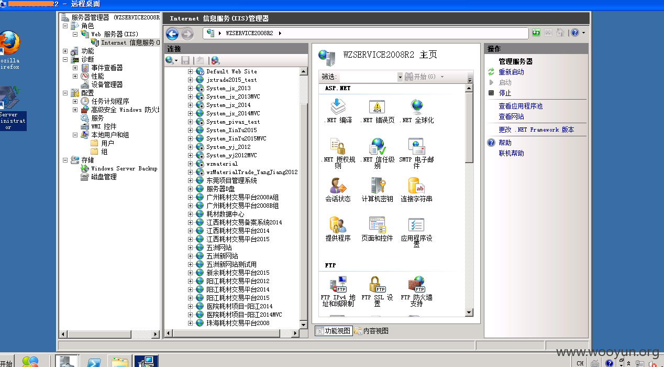This screenshot has width=664, height=367.
Task: Select the 耗材数据中心 site
Action: [225, 214]
